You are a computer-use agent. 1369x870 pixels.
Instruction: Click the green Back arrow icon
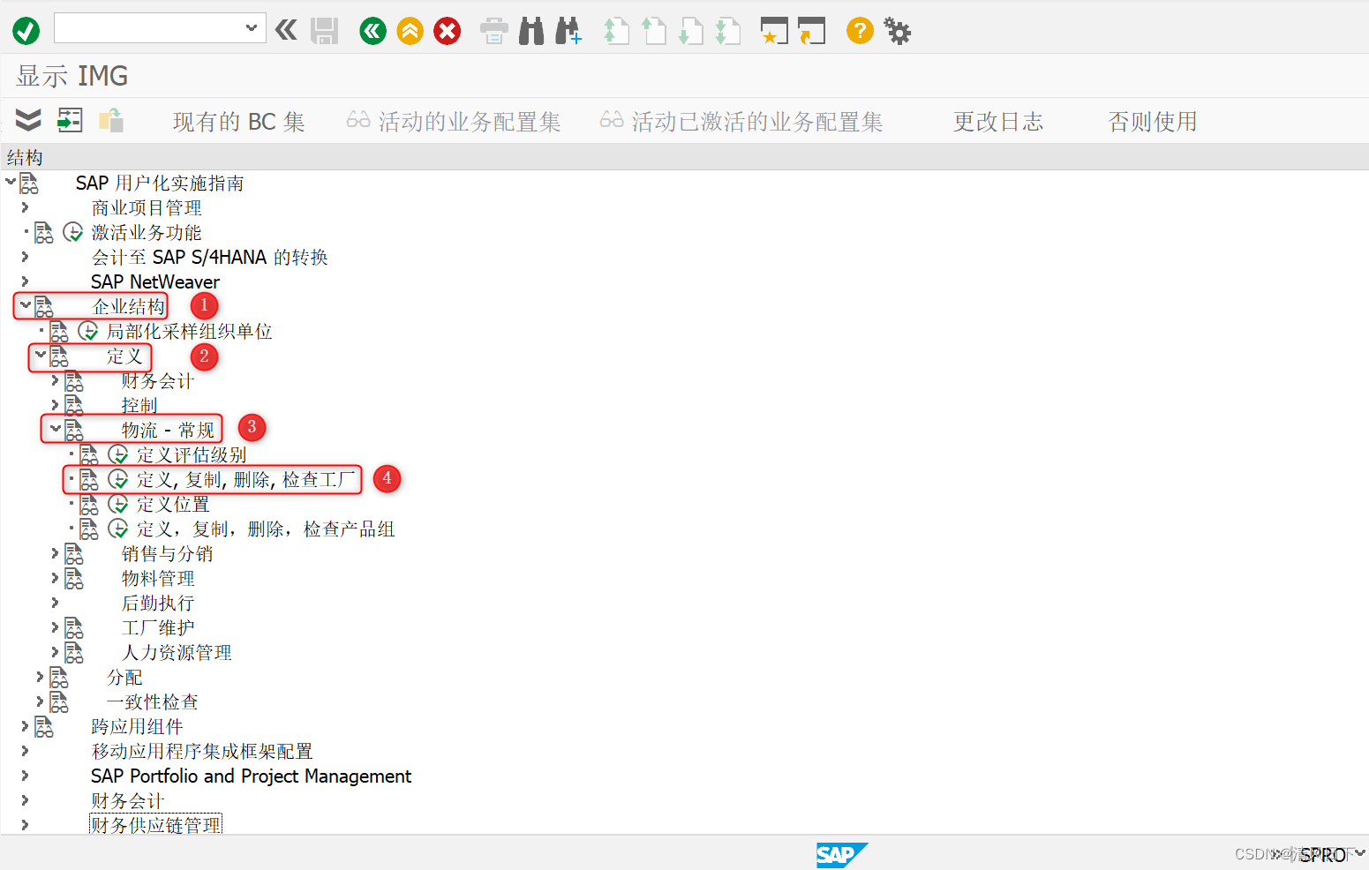372,29
